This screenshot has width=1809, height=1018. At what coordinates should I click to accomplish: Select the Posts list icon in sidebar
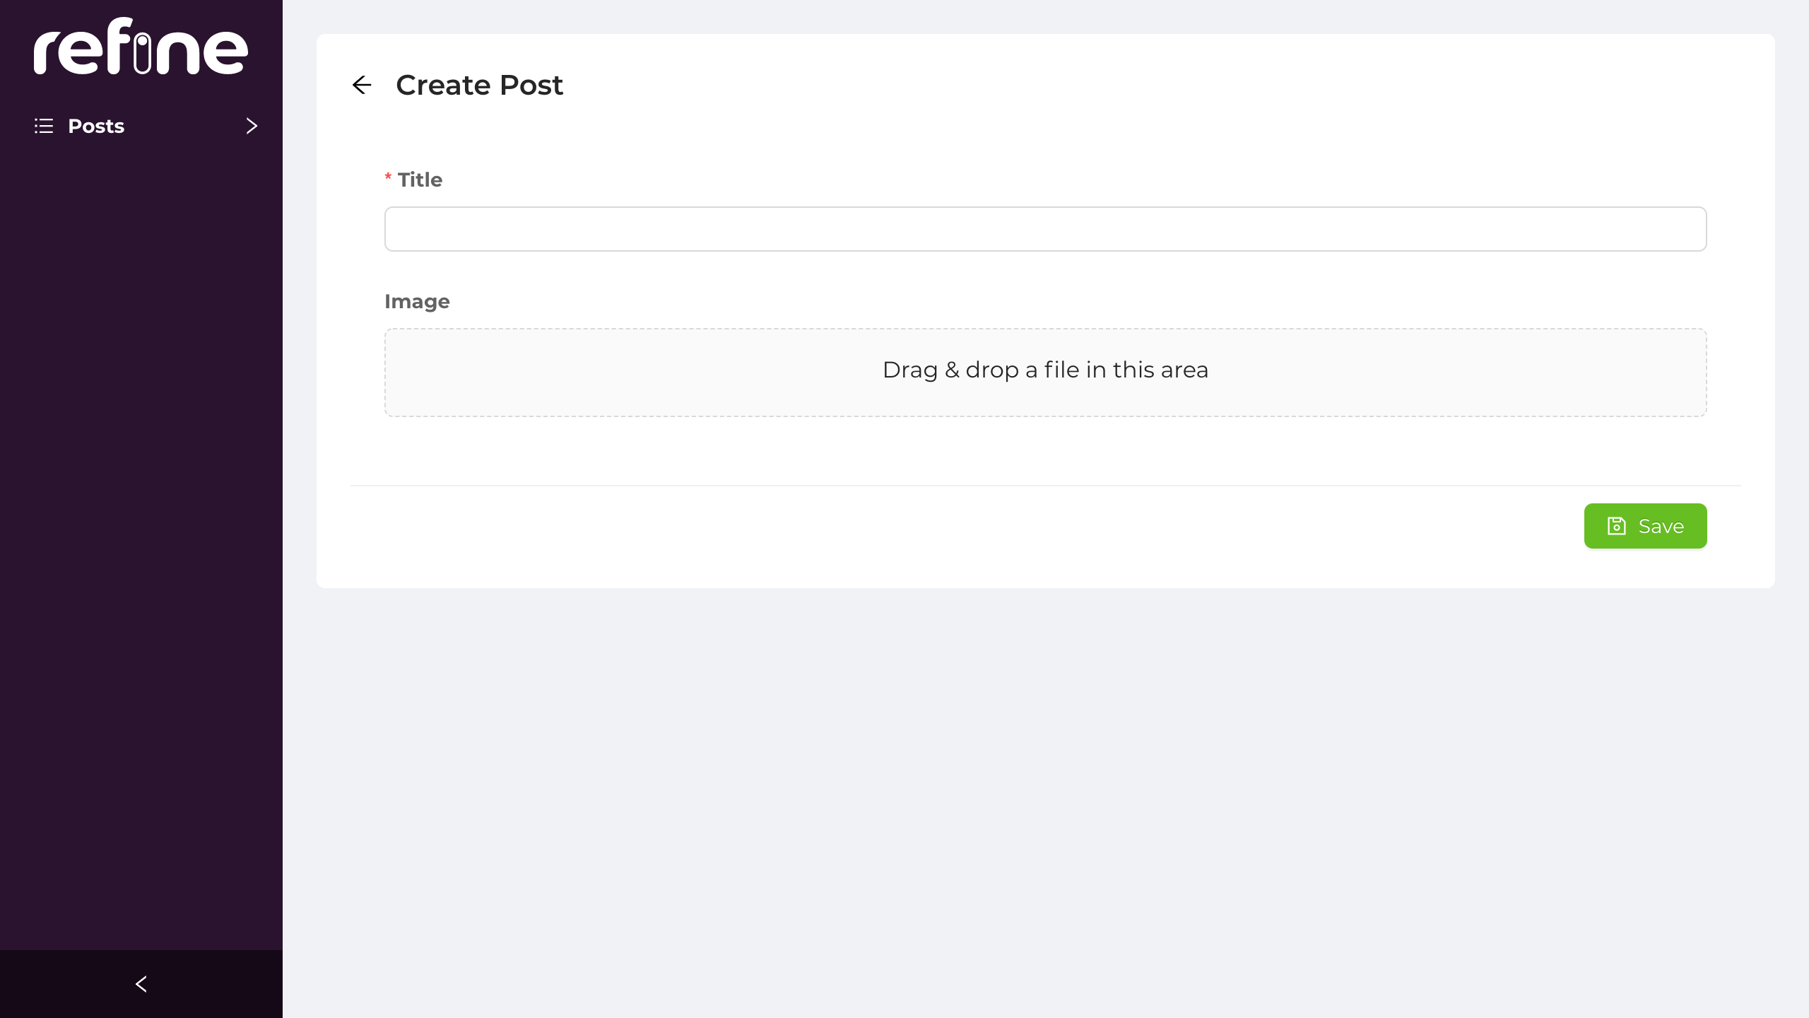point(43,126)
